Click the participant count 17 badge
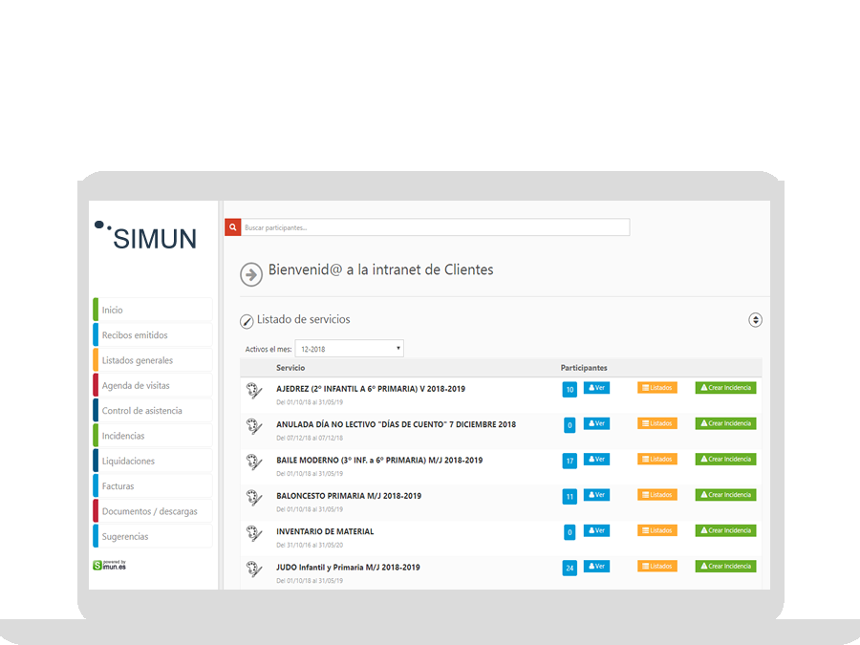The width and height of the screenshot is (860, 645). pyautogui.click(x=570, y=461)
